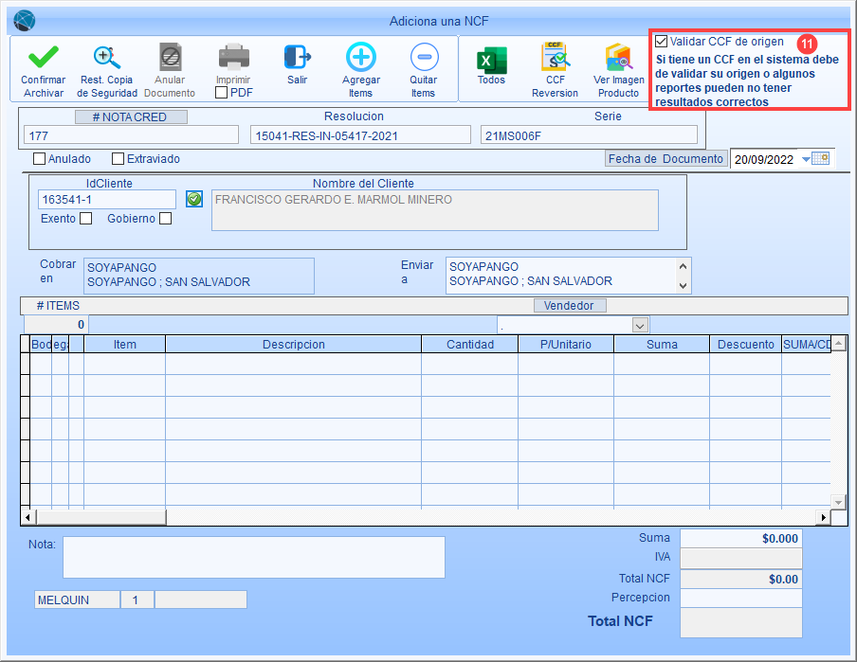
Task: Click the Total NCF value $0.00
Action: 741,579
